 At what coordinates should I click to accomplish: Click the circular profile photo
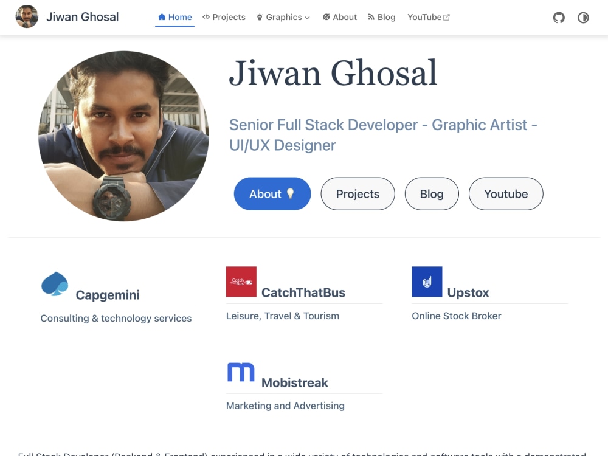[123, 136]
